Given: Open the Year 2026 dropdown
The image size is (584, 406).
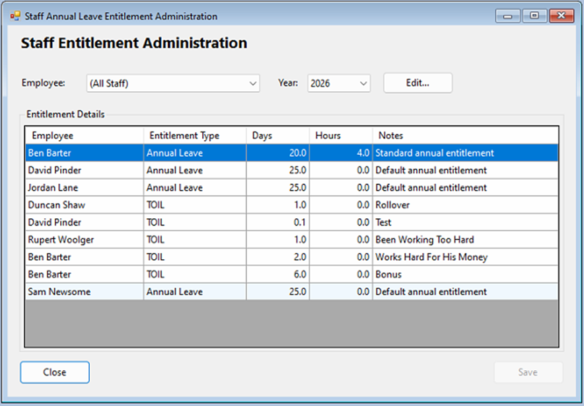Looking at the screenshot, I should point(339,83).
